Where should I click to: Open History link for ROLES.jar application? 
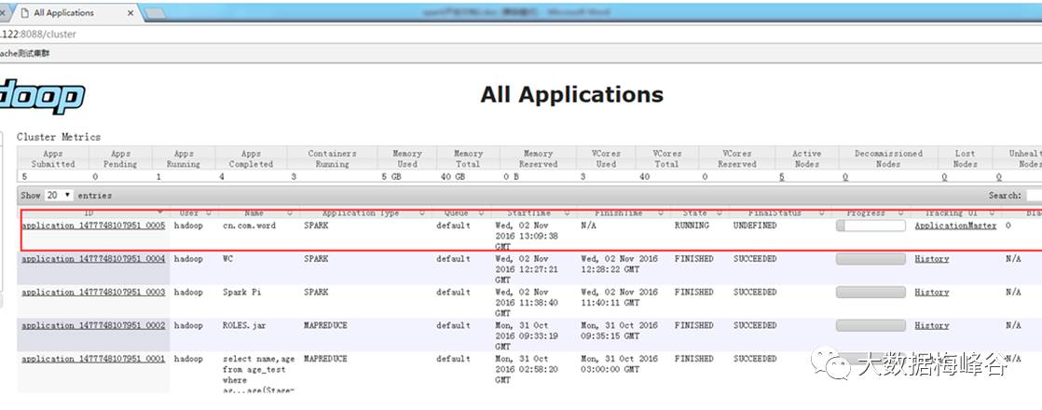click(932, 325)
